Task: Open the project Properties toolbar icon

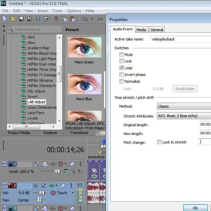Action: pyautogui.click(x=46, y=19)
